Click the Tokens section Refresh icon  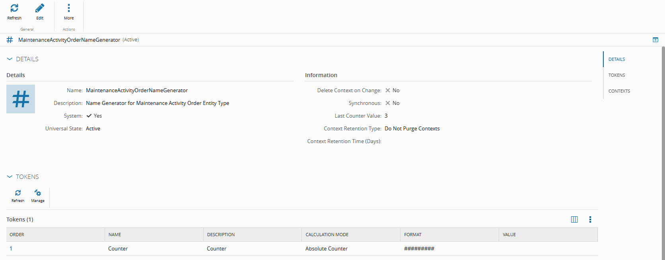point(18,193)
